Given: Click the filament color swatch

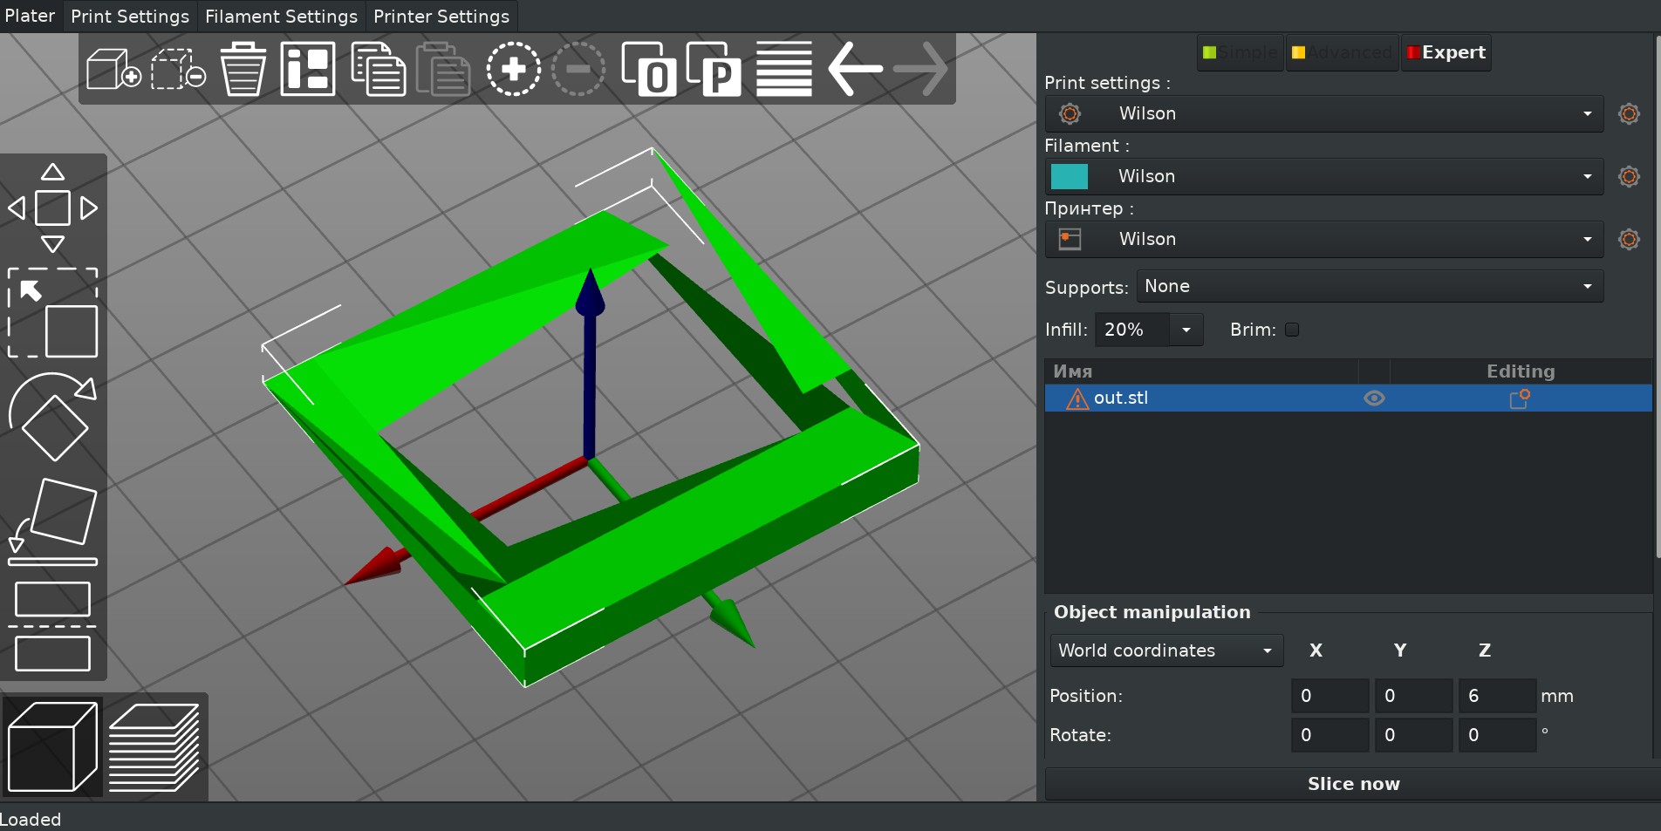Looking at the screenshot, I should 1070,176.
